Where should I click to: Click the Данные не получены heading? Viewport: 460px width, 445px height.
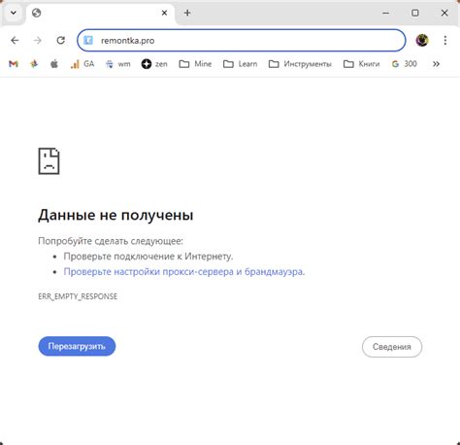click(x=115, y=215)
